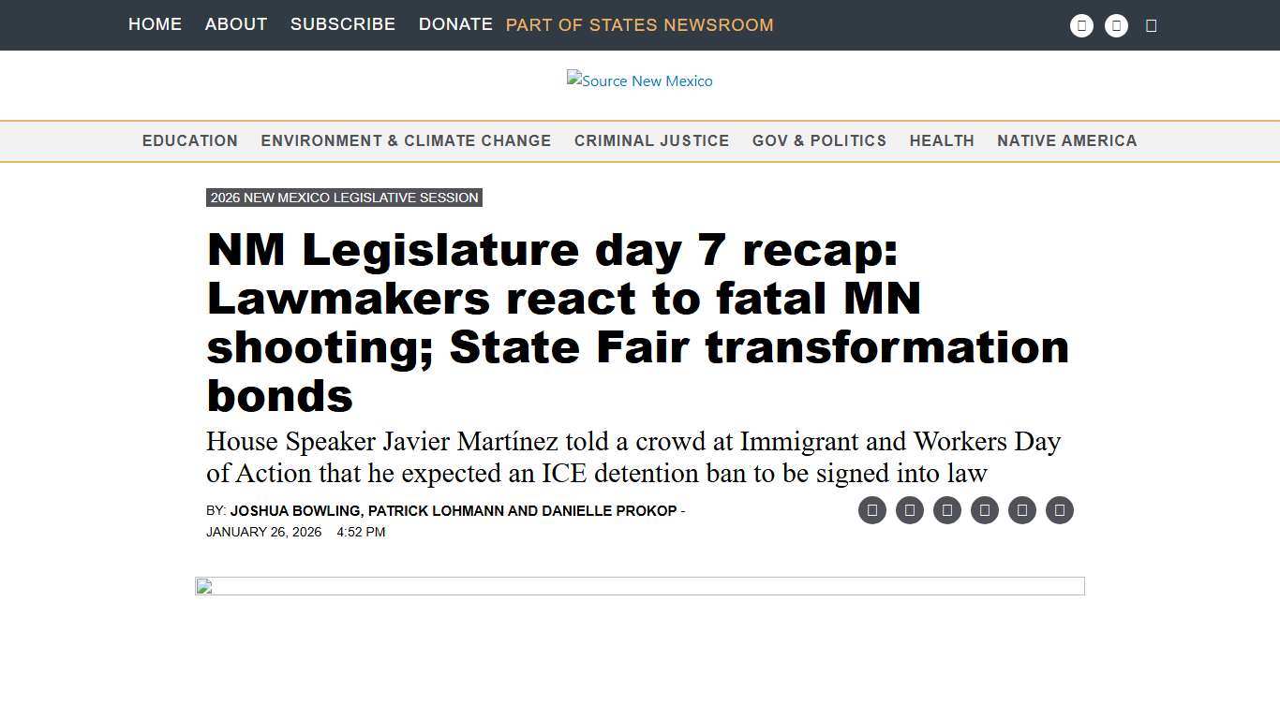Open the 2026 New Mexico Legislative Session tag

coord(344,198)
